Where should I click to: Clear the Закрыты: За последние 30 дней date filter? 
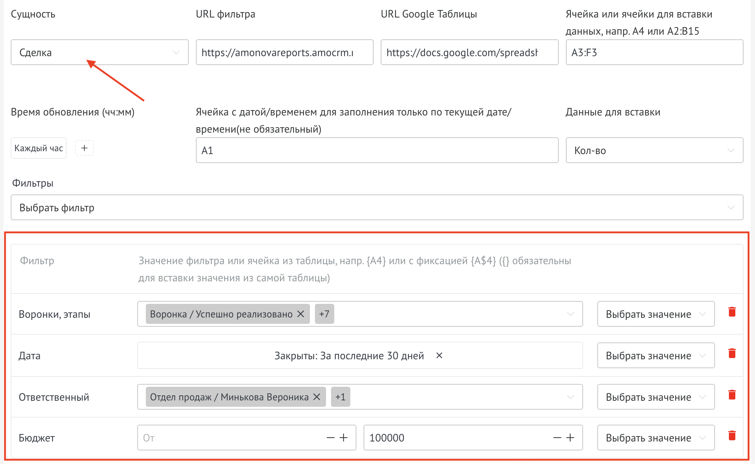[x=439, y=355]
